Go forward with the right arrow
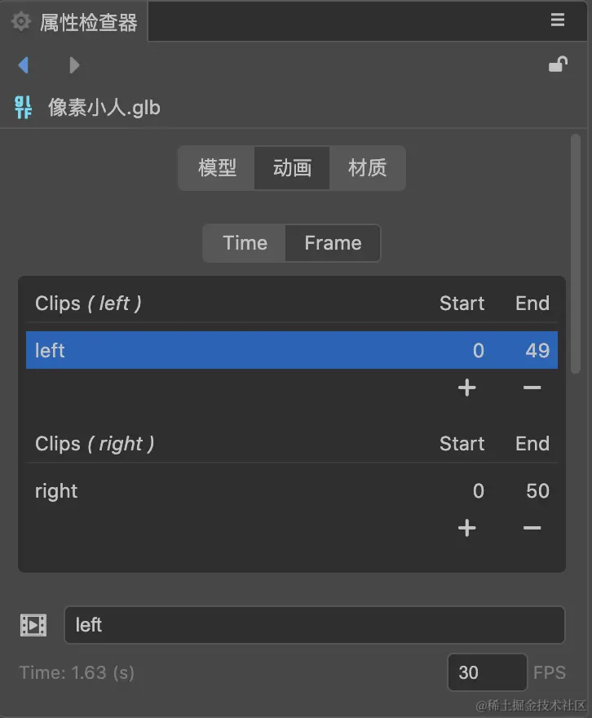592x718 pixels. tap(74, 64)
